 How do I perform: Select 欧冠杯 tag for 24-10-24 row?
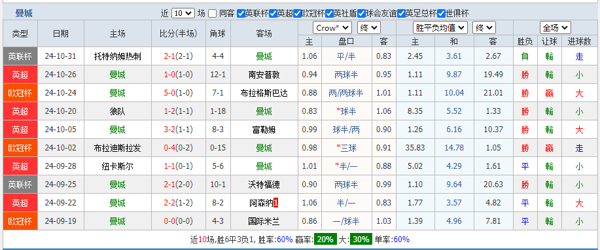tap(20, 93)
